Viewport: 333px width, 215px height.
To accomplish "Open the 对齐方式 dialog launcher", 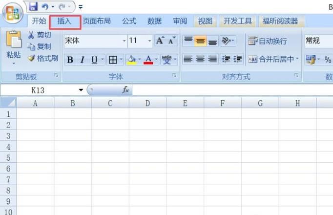I will point(297,75).
